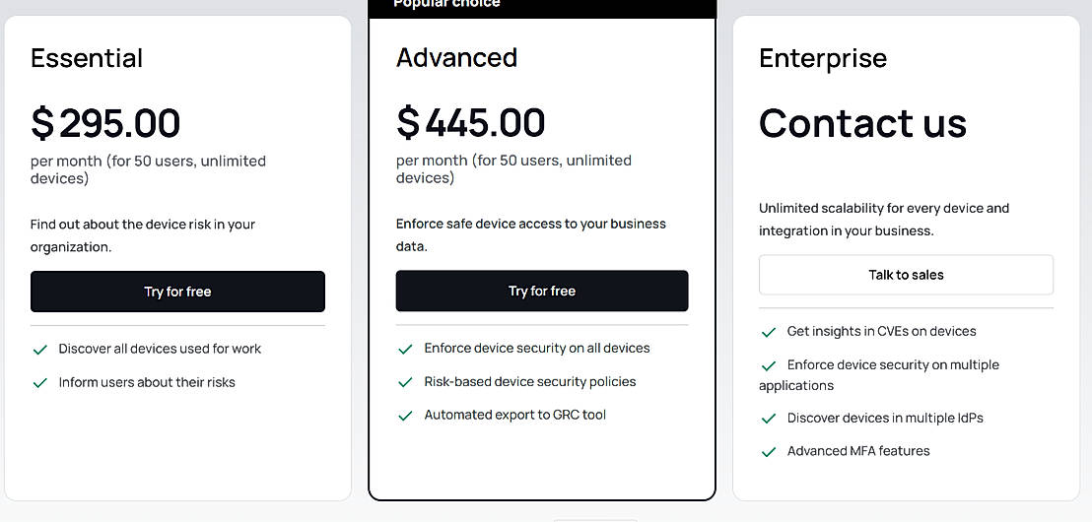
Task: Click the $445.00 price text
Action: (470, 122)
